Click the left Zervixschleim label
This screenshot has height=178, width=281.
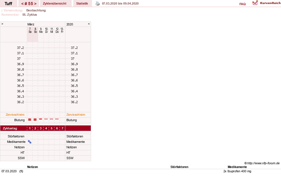click(15, 115)
